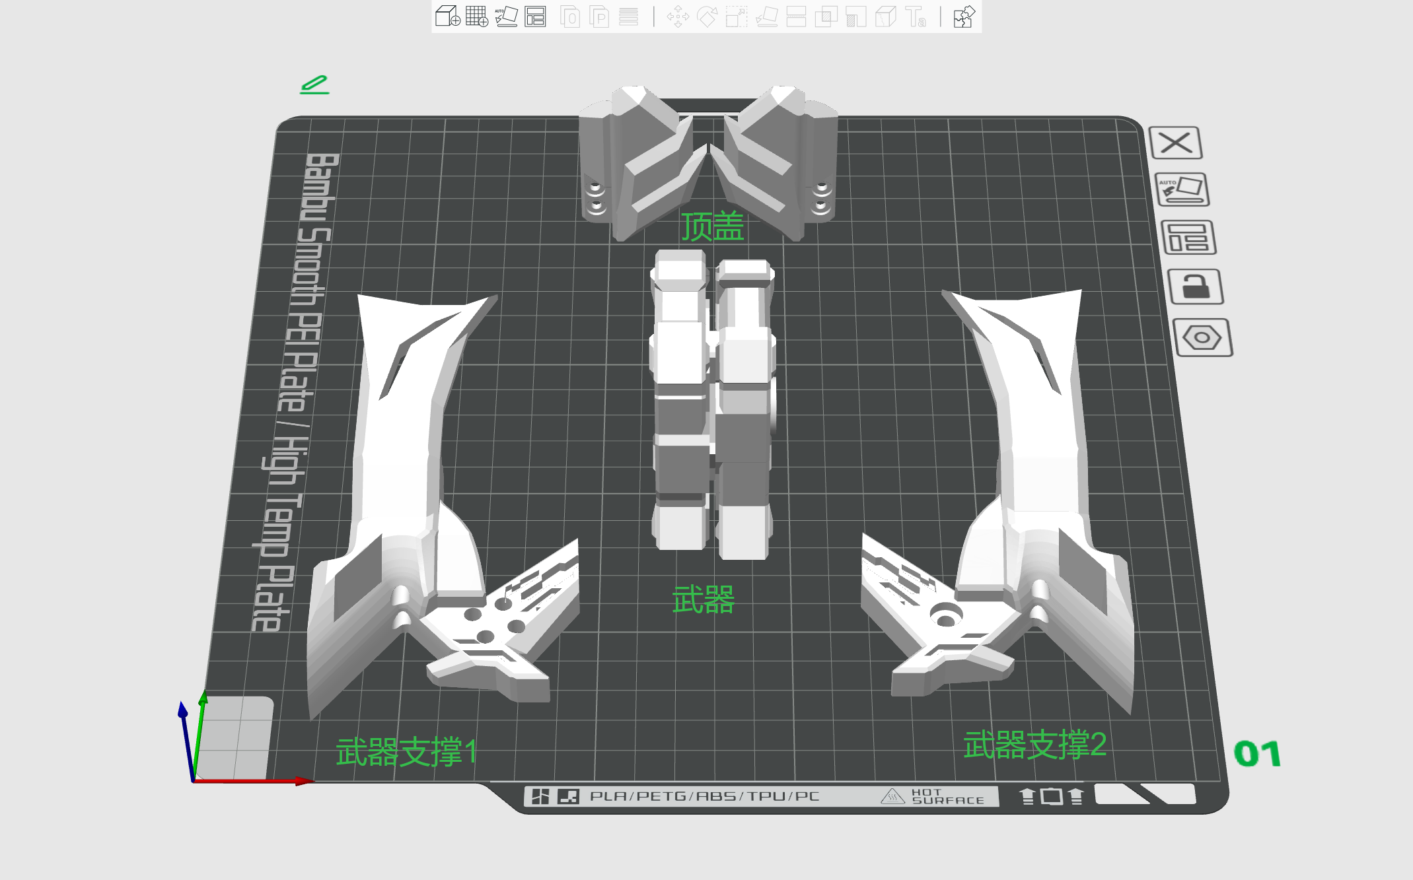Auto orient objects on this plate
The image size is (1413, 880).
(1182, 190)
